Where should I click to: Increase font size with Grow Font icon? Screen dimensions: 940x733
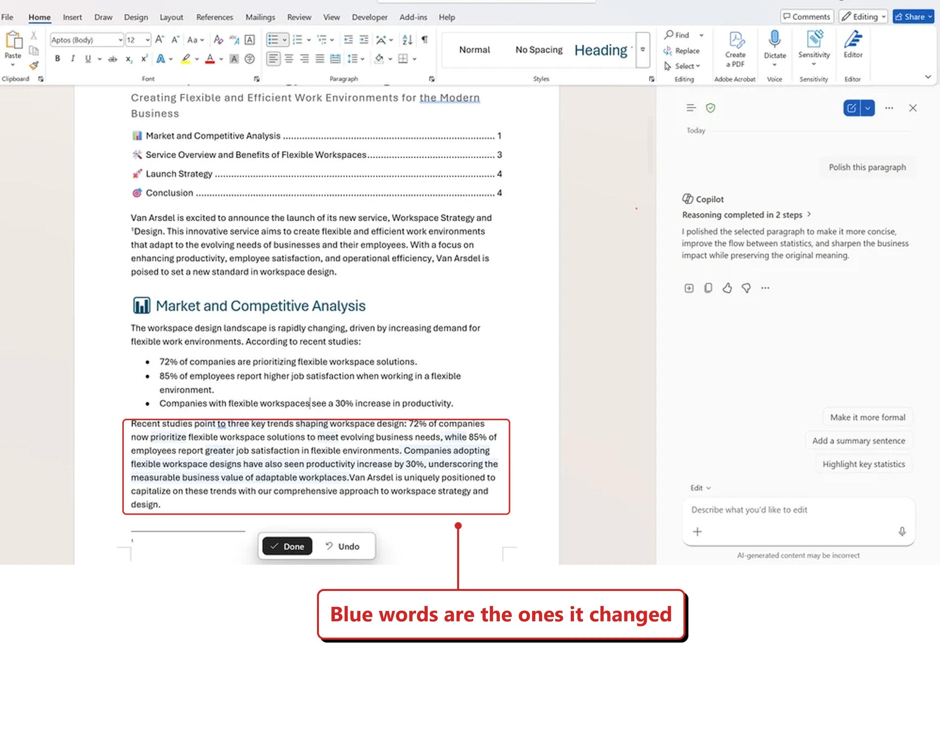coord(159,40)
